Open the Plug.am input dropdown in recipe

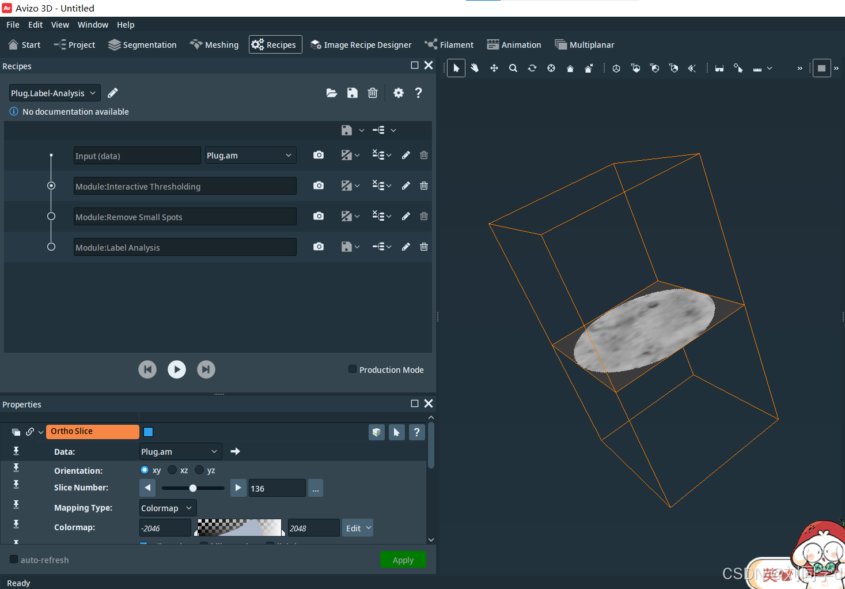pos(251,155)
